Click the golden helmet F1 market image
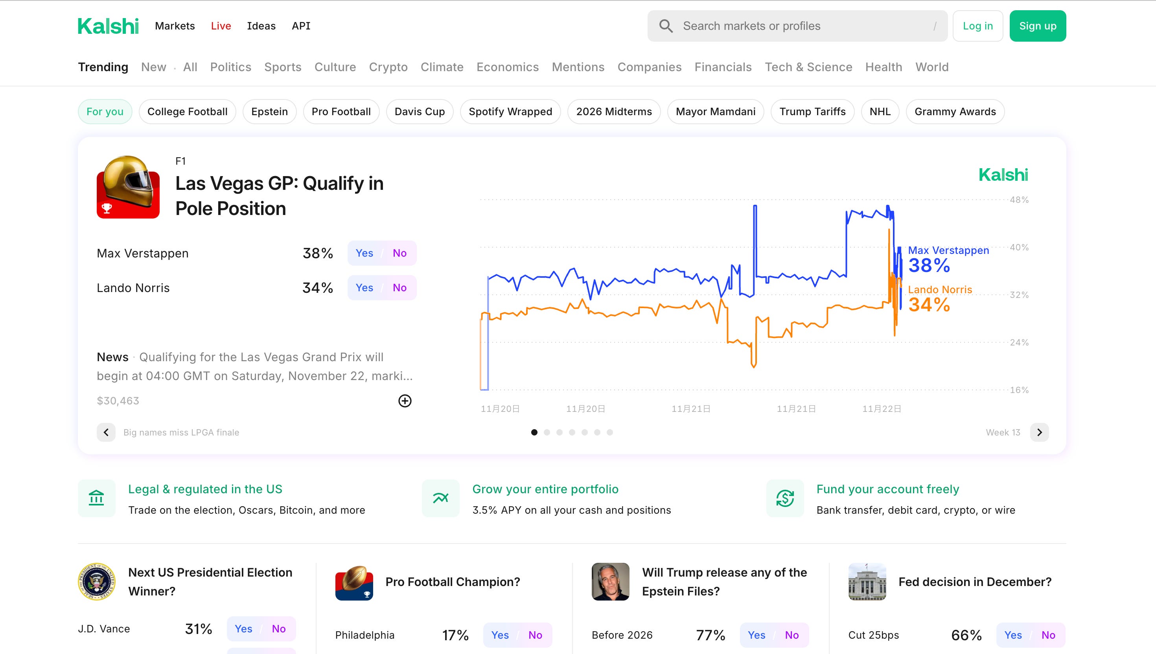Image resolution: width=1156 pixels, height=654 pixels. pyautogui.click(x=128, y=187)
